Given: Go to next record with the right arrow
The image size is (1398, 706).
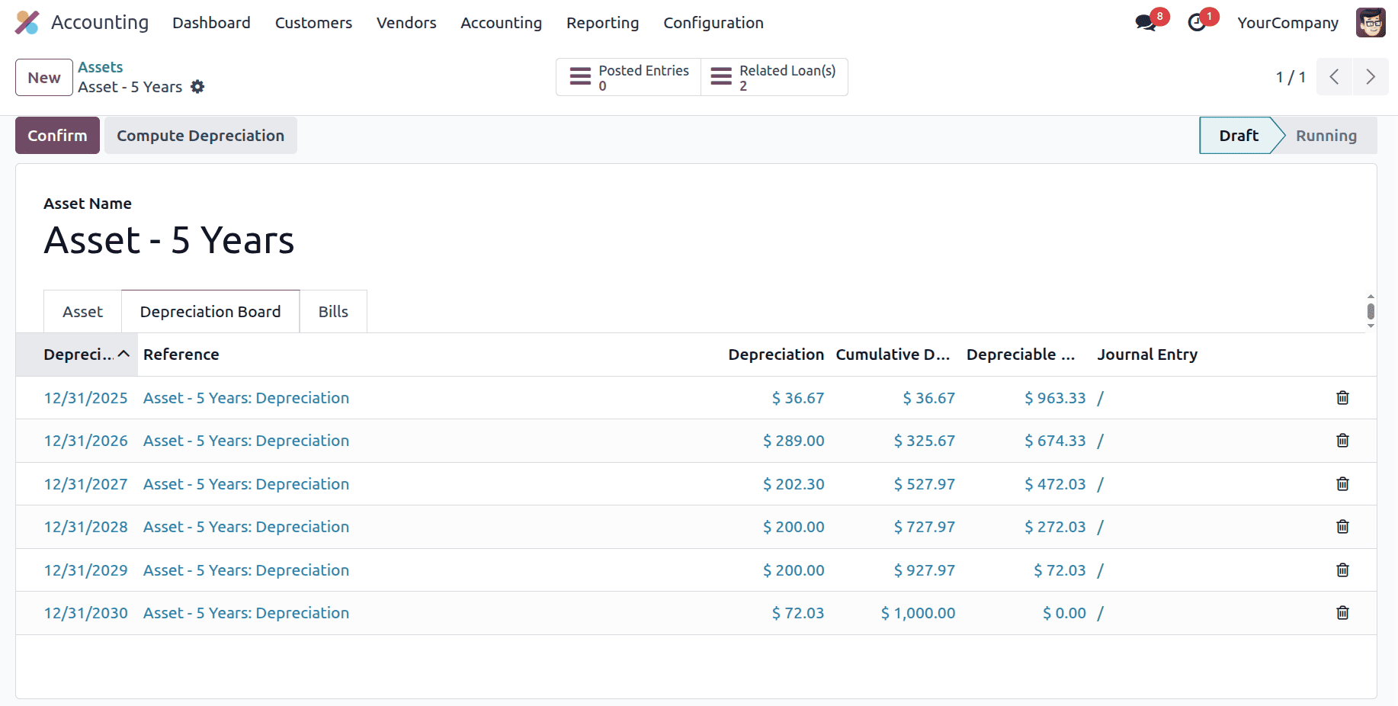Looking at the screenshot, I should (x=1371, y=76).
